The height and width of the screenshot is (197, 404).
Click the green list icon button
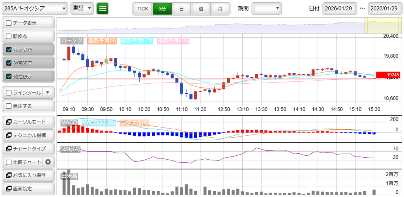tap(103, 8)
